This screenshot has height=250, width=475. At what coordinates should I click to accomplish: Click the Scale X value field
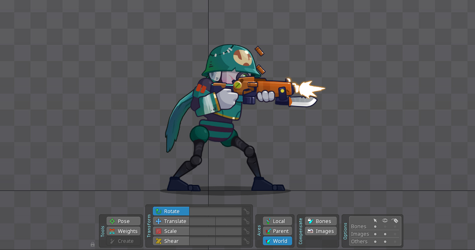(x=202, y=231)
